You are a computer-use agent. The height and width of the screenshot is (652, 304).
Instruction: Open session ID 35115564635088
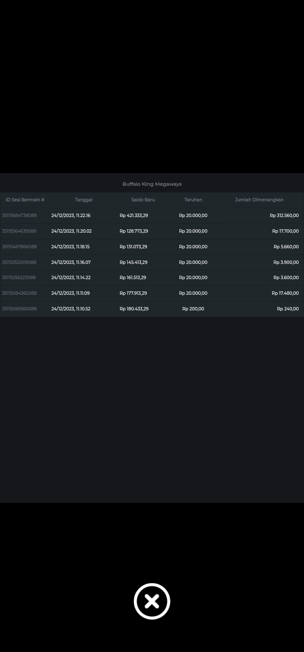tap(19, 231)
